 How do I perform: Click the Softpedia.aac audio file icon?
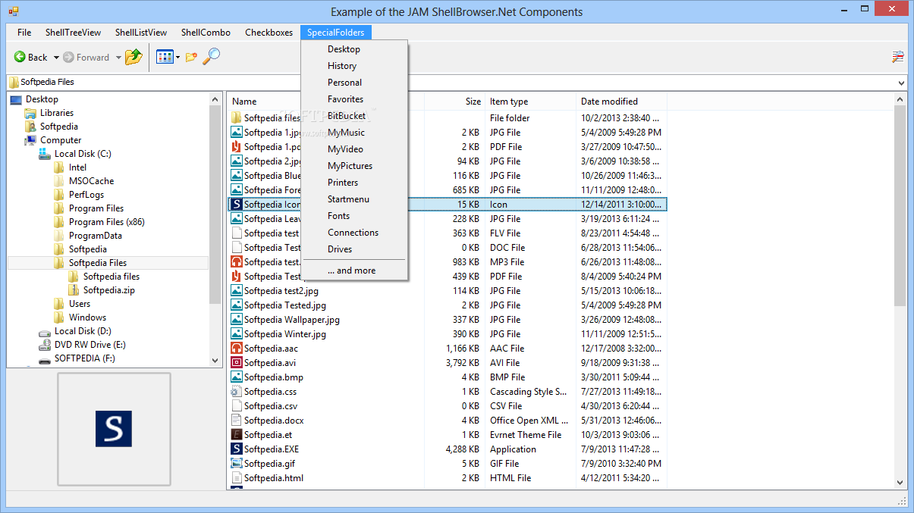237,349
